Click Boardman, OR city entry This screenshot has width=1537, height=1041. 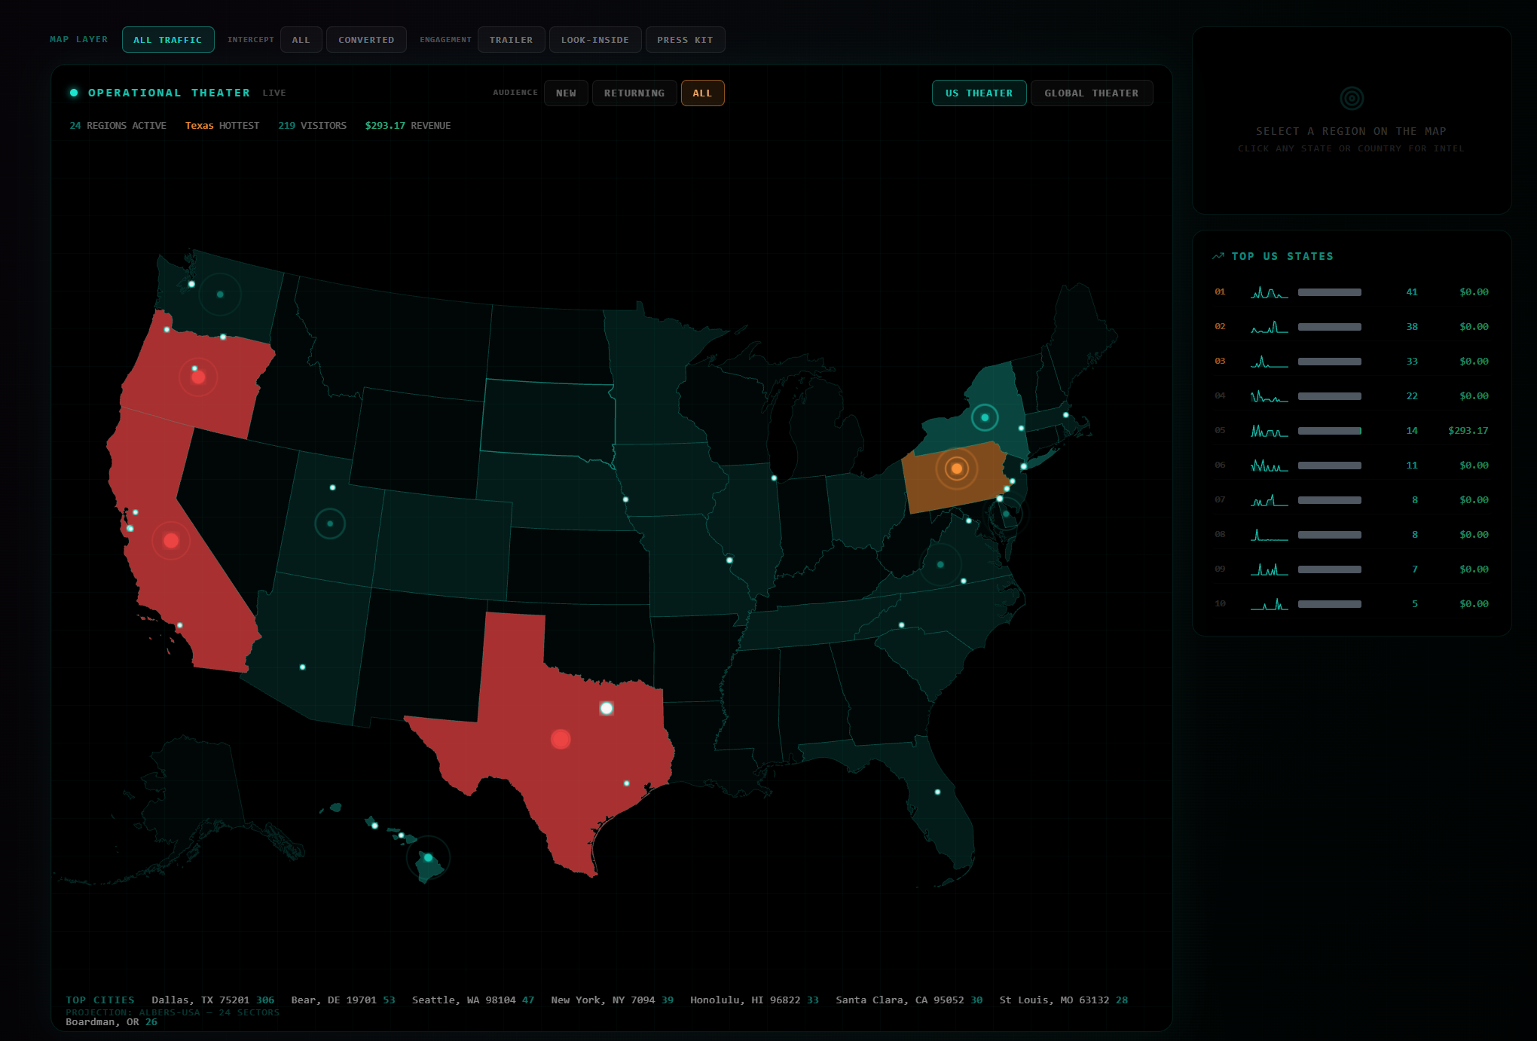pos(112,1022)
